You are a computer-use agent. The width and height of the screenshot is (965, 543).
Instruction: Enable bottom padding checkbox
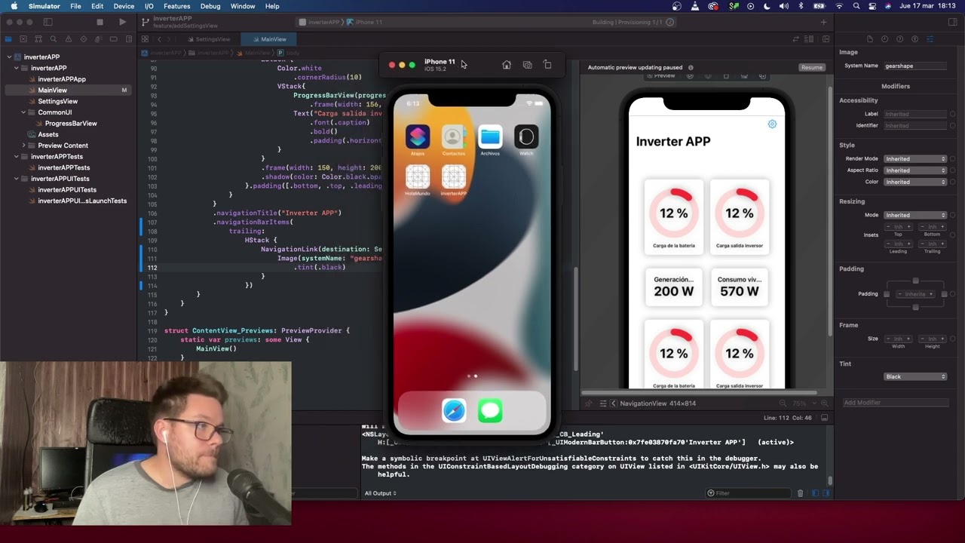pyautogui.click(x=915, y=307)
